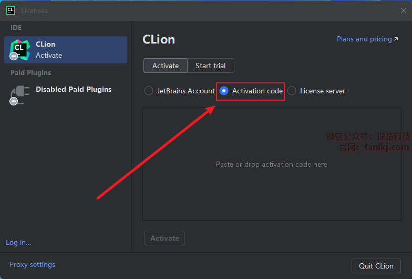Switch to the Activate tab
412x279 pixels.
click(x=166, y=66)
